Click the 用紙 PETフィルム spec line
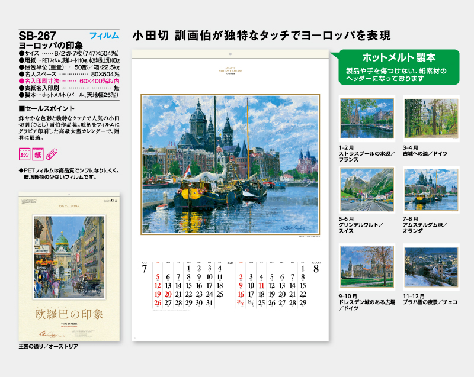 click(69, 60)
